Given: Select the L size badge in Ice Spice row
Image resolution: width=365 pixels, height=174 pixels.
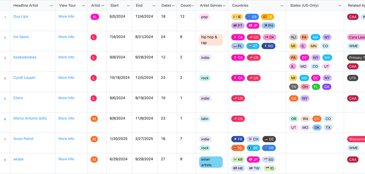Looking at the screenshot, I should tap(93, 37).
